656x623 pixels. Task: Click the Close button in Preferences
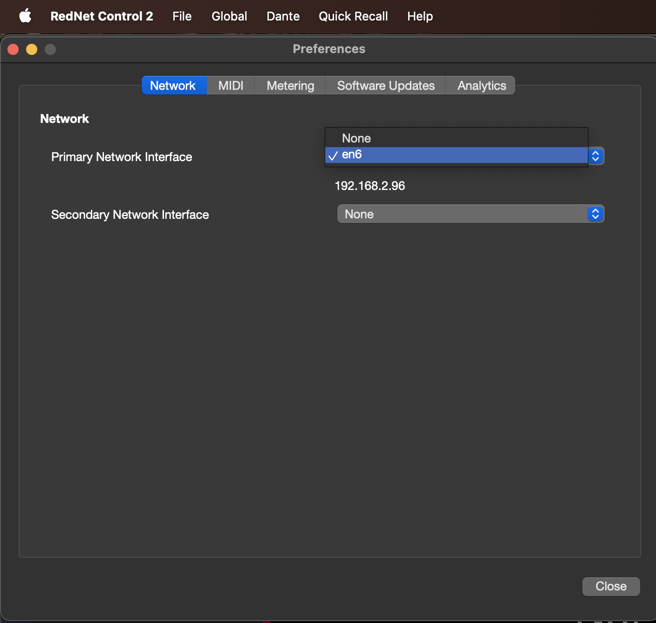611,586
